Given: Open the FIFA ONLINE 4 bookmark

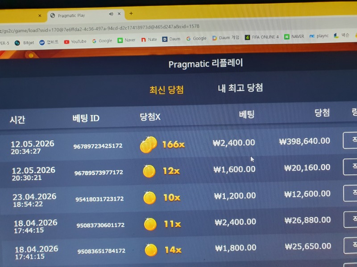Looking at the screenshot, I should 262,37.
